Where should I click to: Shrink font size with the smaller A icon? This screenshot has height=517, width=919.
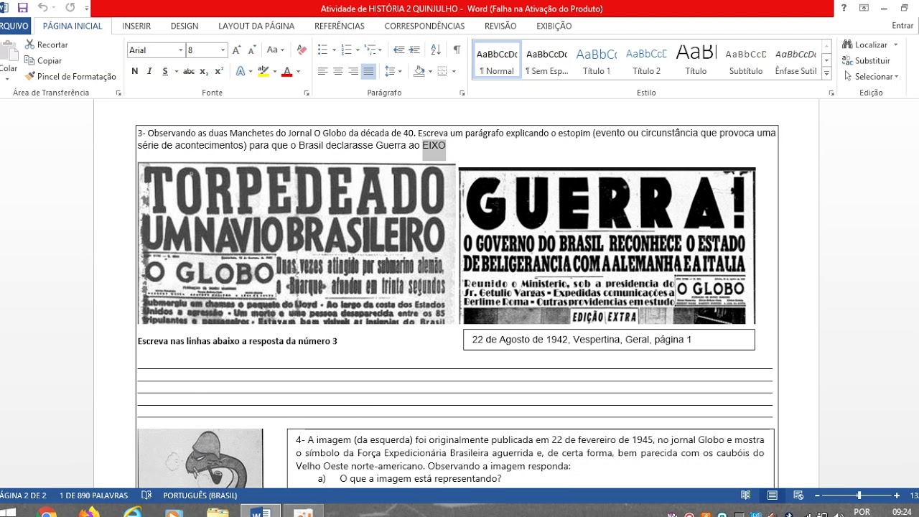point(252,50)
